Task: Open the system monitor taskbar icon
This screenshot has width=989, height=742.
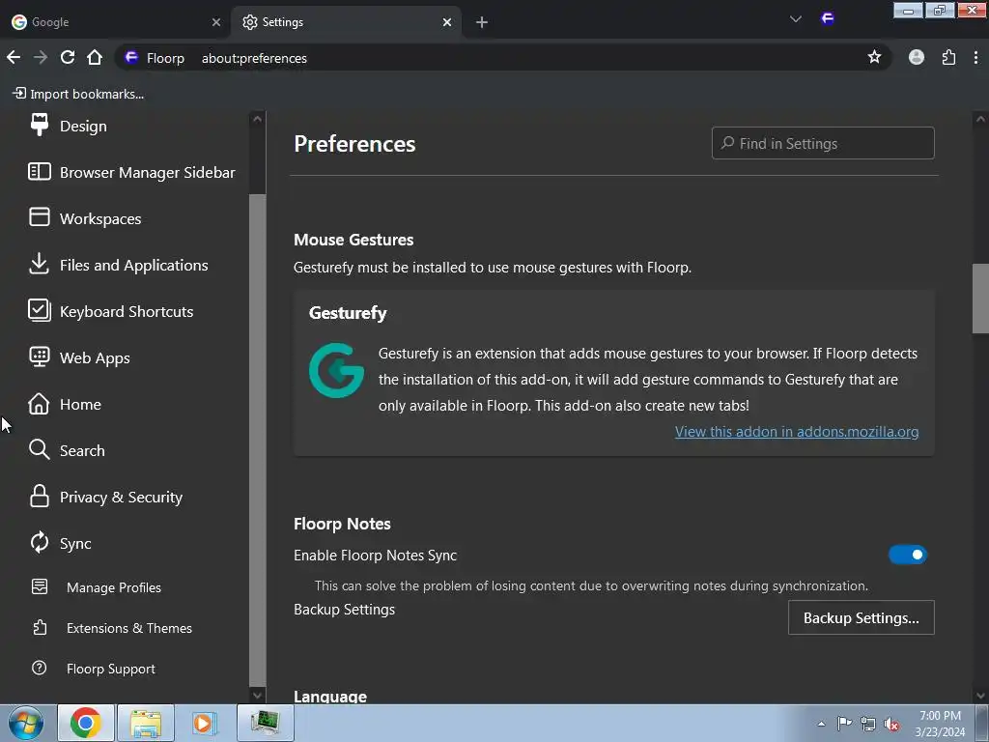Action: tap(266, 723)
